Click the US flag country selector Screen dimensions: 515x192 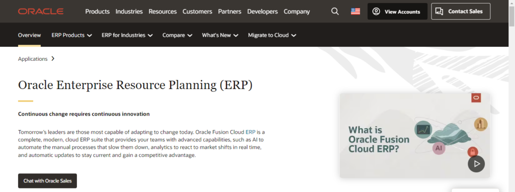click(x=356, y=12)
